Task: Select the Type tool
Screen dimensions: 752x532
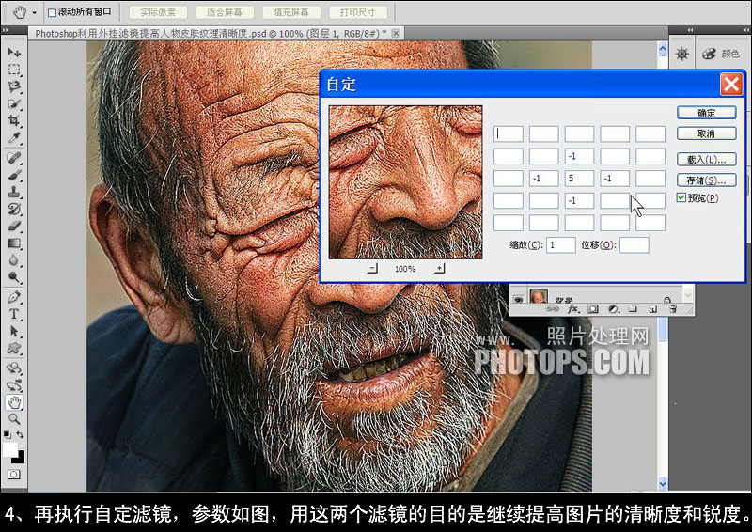Action: (14, 314)
